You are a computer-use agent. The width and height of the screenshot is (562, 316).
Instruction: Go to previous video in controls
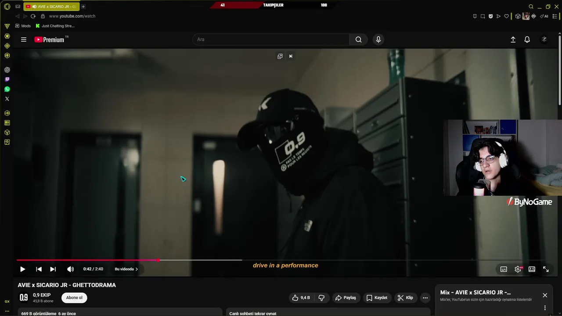coord(39,269)
